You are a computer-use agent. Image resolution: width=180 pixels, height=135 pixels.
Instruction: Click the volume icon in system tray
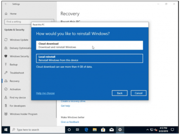point(156,130)
